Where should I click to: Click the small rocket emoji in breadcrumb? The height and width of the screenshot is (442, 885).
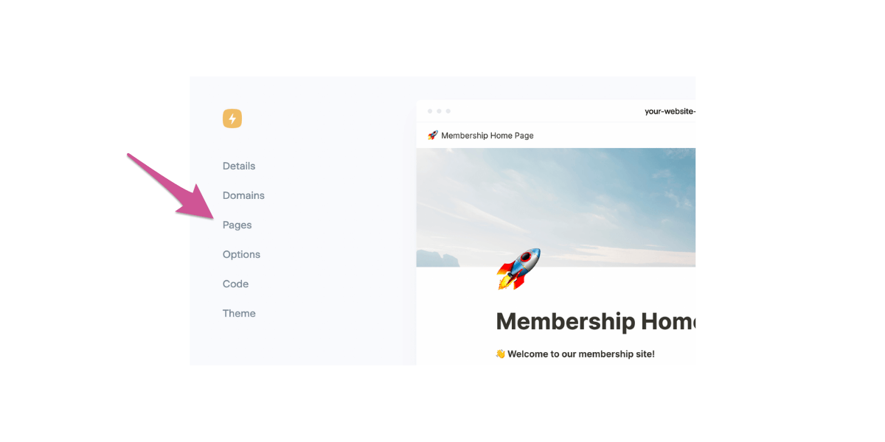click(433, 136)
